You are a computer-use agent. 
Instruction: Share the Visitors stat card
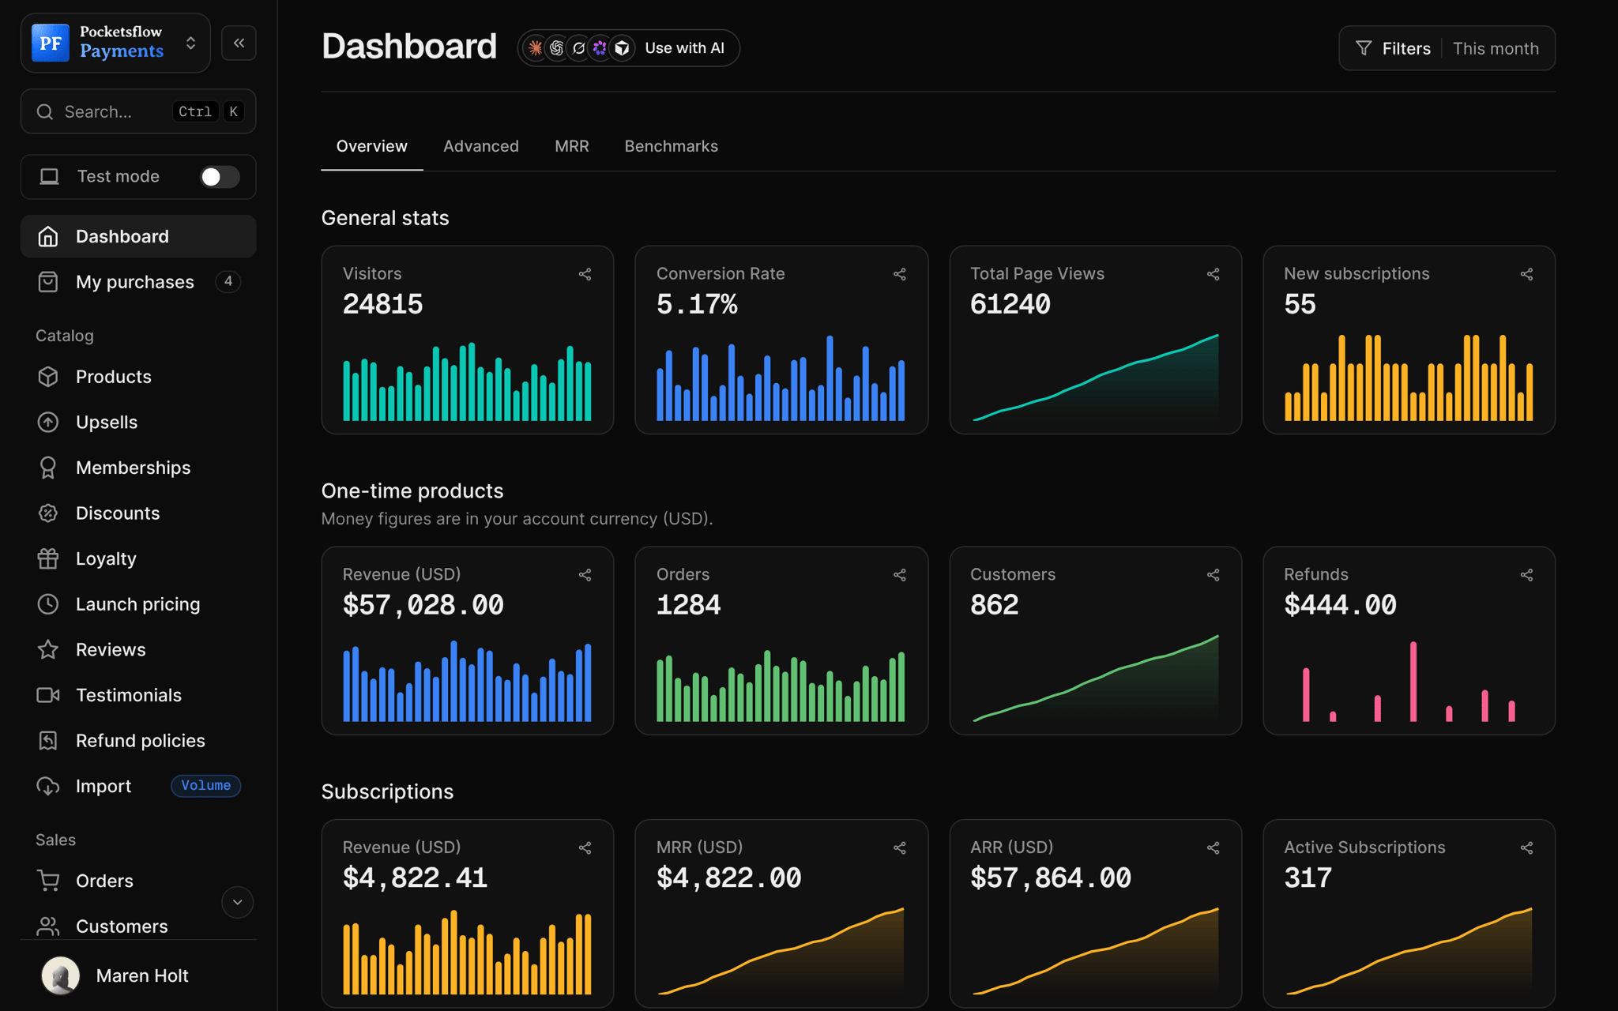[585, 274]
